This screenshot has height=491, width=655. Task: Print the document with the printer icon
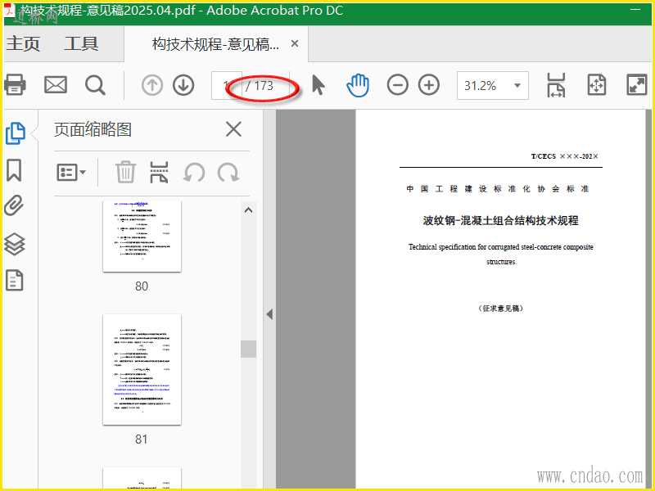(15, 85)
